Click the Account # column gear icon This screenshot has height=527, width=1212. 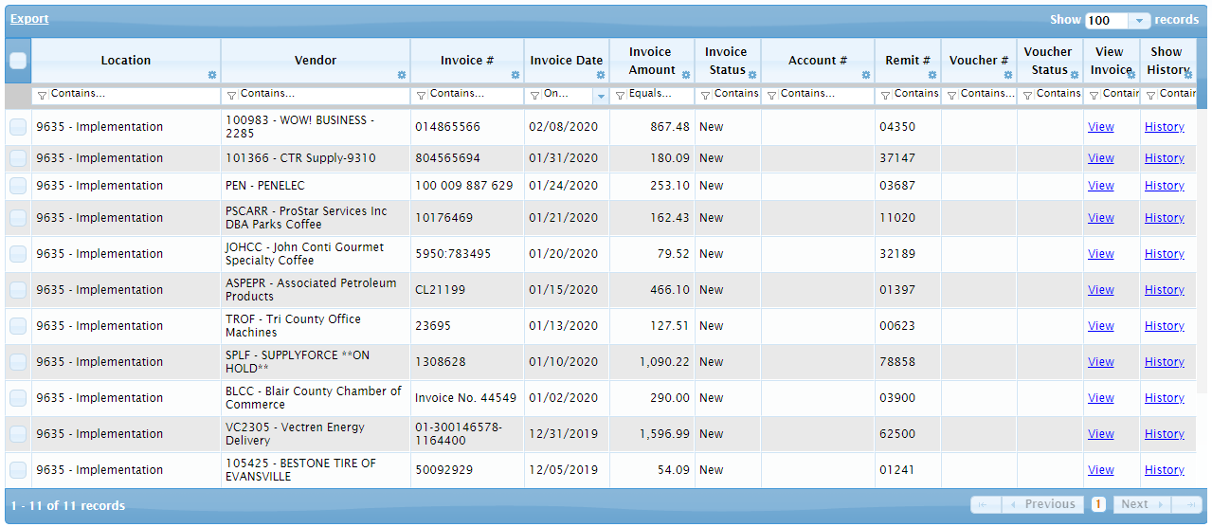point(866,75)
